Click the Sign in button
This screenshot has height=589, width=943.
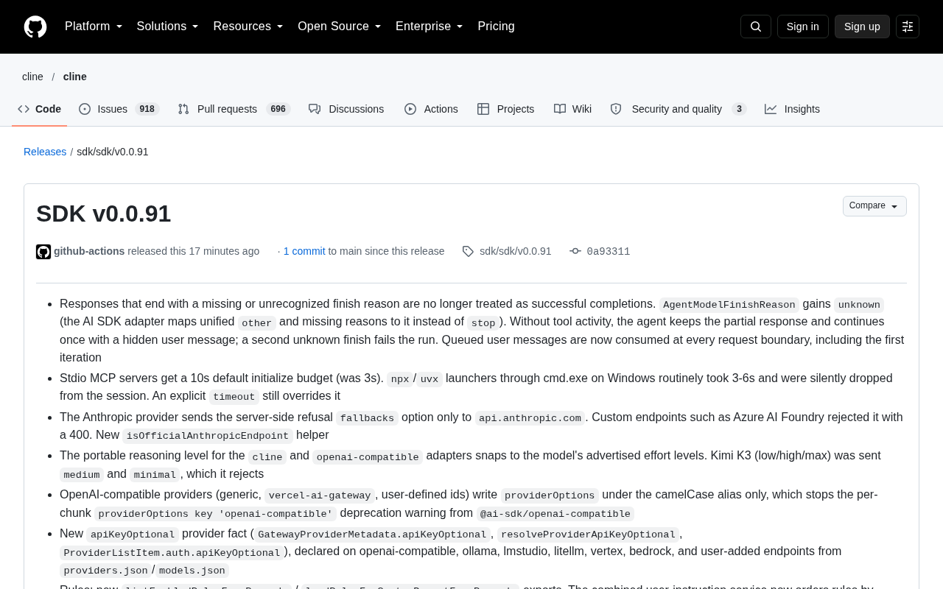(x=803, y=27)
